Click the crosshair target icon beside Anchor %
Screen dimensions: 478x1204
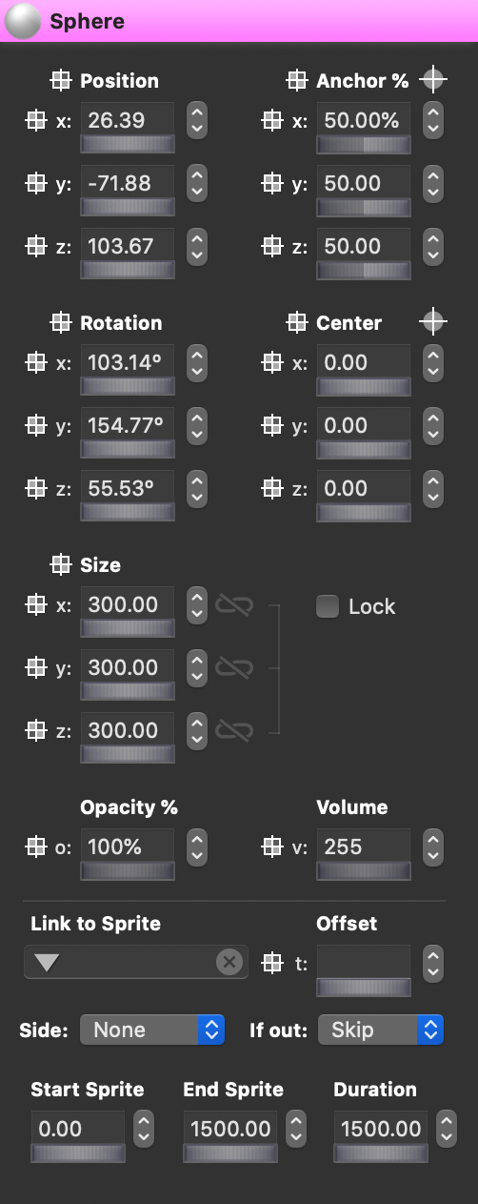click(433, 80)
